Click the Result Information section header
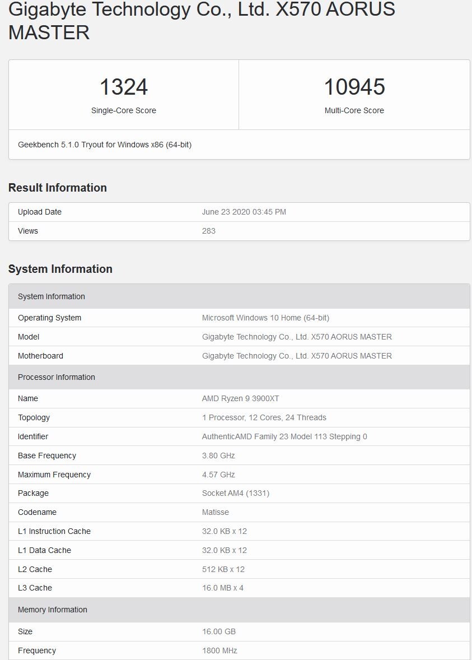The image size is (472, 660). point(57,188)
